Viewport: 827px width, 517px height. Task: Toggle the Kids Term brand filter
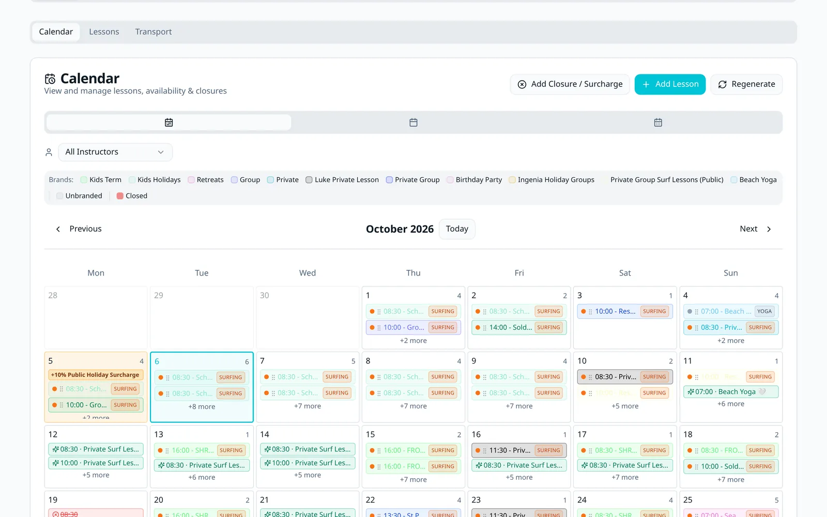coord(101,180)
